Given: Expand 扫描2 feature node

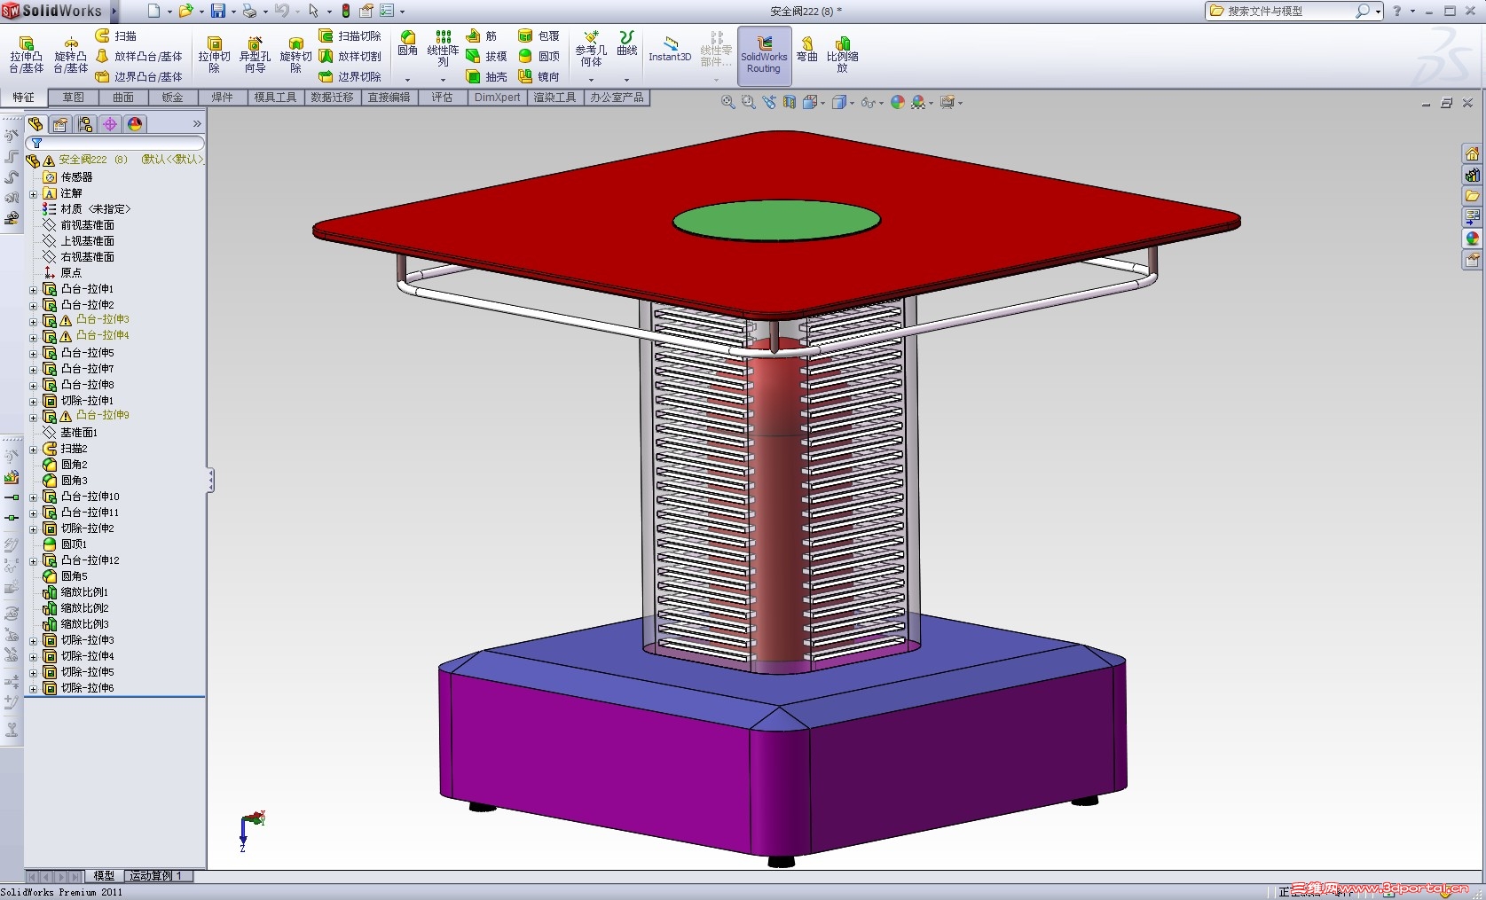Looking at the screenshot, I should (x=34, y=450).
